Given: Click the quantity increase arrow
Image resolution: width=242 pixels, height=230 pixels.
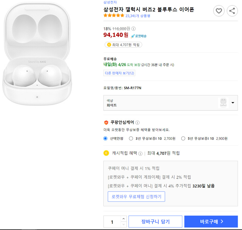Looking at the screenshot, I should pyautogui.click(x=123, y=219).
